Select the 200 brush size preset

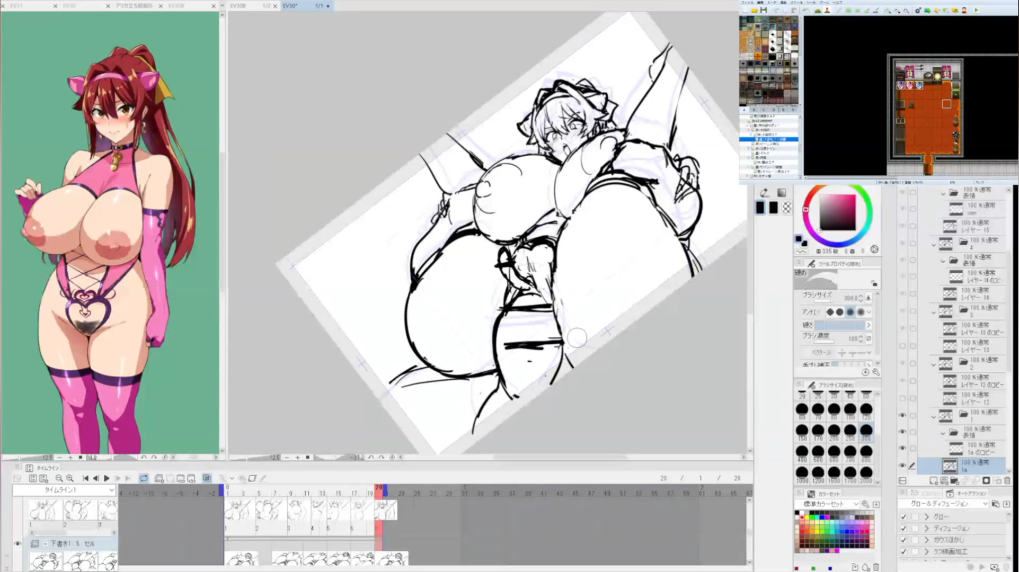pos(834,431)
